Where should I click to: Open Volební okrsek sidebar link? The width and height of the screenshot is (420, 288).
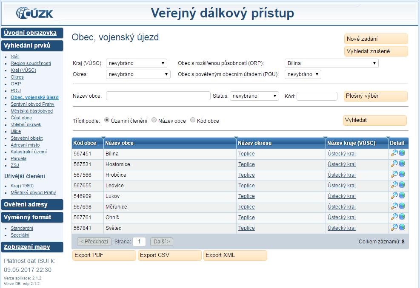click(26, 124)
